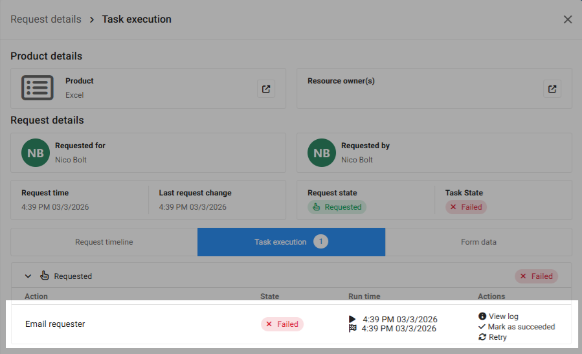This screenshot has height=354, width=582.
Task: Select the Task execution tab
Action: (280, 242)
